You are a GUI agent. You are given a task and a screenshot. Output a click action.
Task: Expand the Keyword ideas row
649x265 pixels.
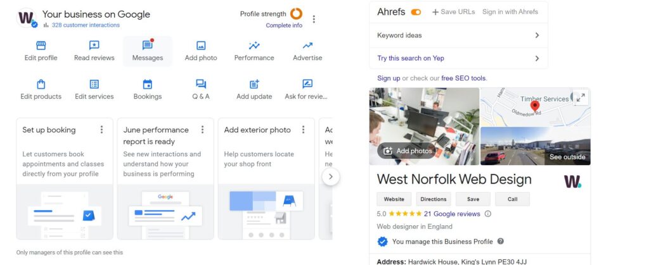458,35
